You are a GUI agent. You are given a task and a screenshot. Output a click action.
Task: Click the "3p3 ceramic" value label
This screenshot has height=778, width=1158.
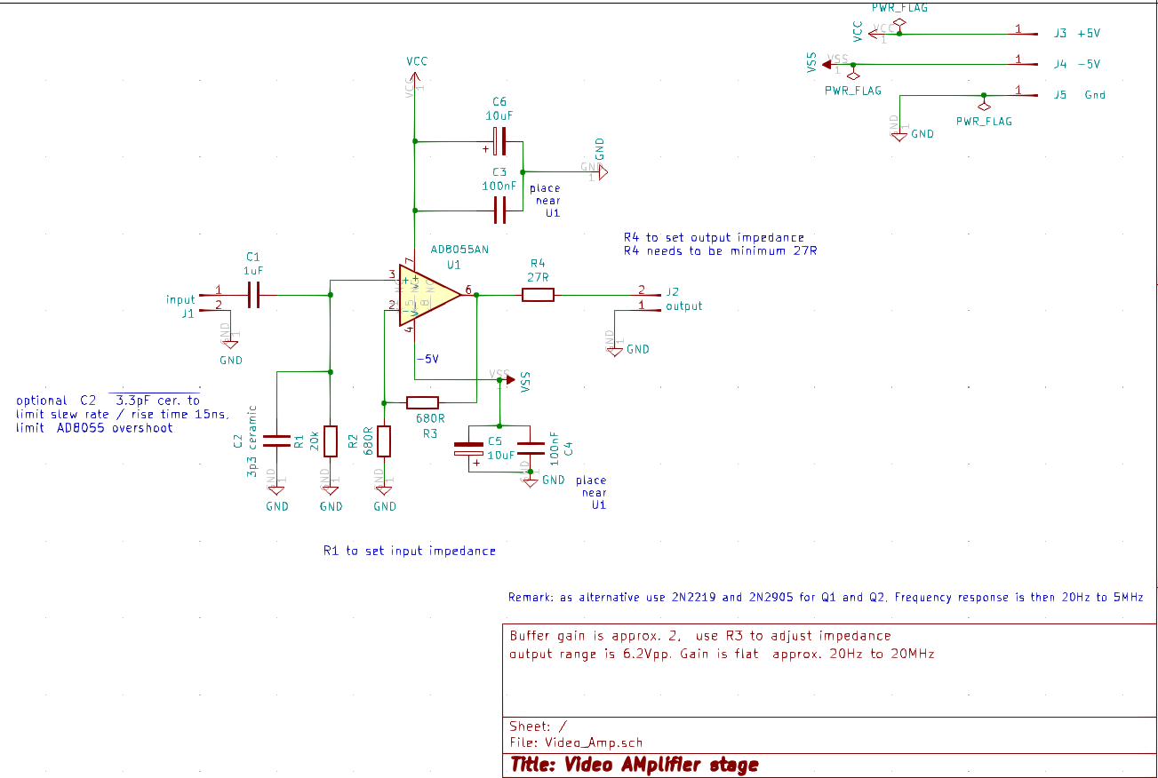coord(252,442)
